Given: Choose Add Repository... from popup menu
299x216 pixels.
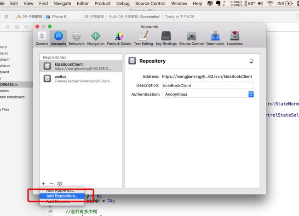Looking at the screenshot, I should tap(62, 196).
